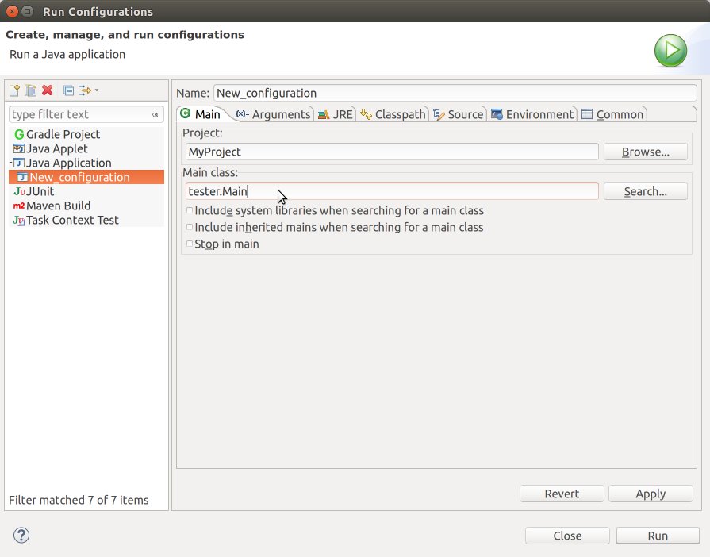Go to the Environment tab
The image size is (710, 557).
[x=532, y=114]
